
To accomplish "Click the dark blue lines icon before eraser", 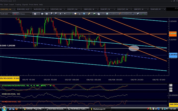I will pos(133,14).
